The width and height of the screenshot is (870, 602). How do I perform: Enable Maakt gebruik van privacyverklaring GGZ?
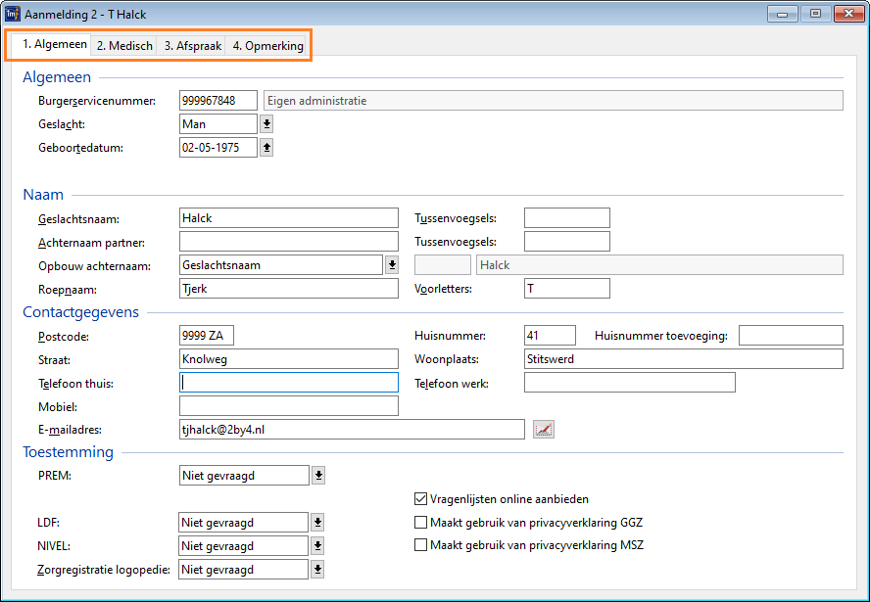point(421,522)
